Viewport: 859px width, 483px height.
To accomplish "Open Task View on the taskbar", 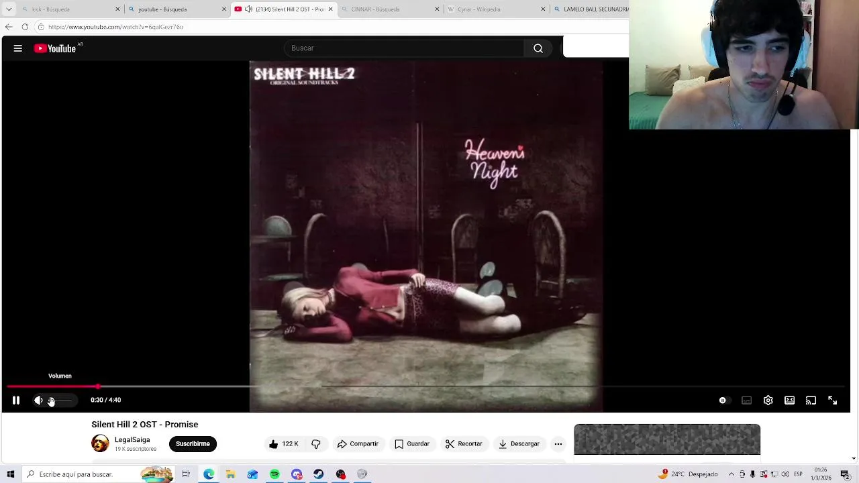I will [x=186, y=474].
